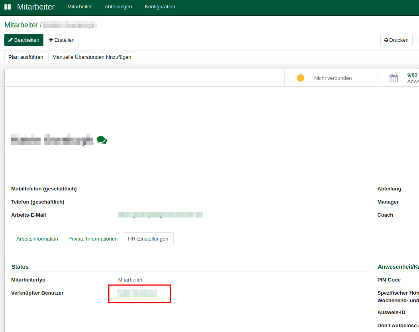This screenshot has width=419, height=332.
Task: Click the PIN-Code label
Action: coord(389,280)
